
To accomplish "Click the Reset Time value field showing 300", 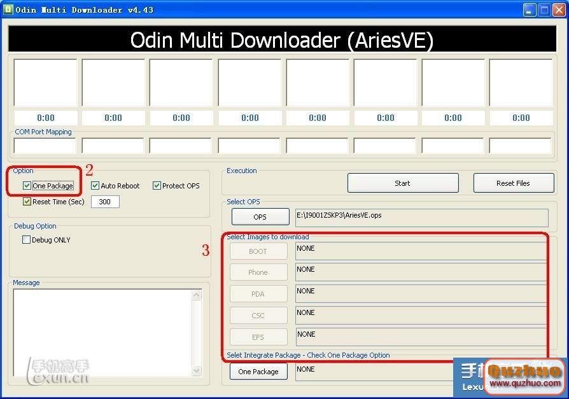I will (105, 202).
